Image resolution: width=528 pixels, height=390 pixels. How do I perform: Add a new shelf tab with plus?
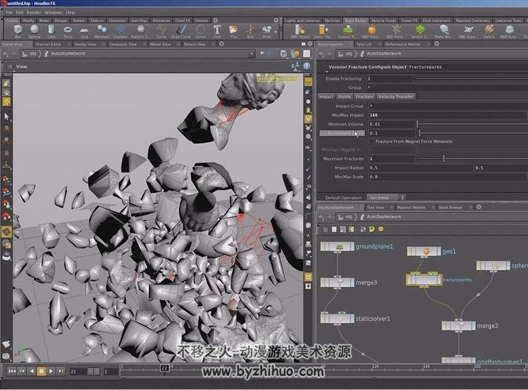[215, 20]
